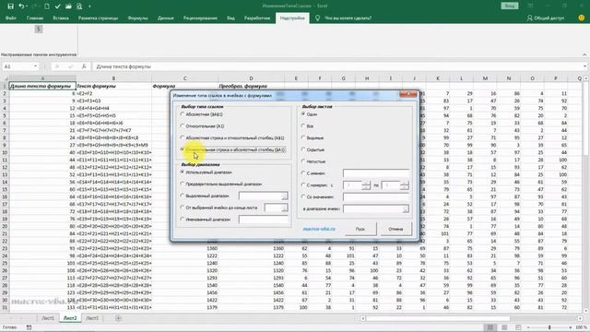Click the в диапазоне ячеек range selector field
590x332 pixels.
pyautogui.click(x=376, y=208)
